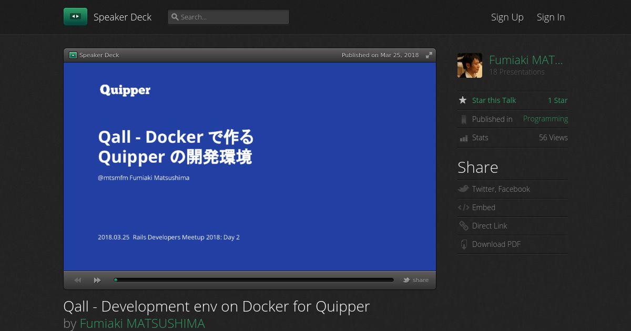Open the Speaker Deck home text link

pyautogui.click(x=123, y=17)
